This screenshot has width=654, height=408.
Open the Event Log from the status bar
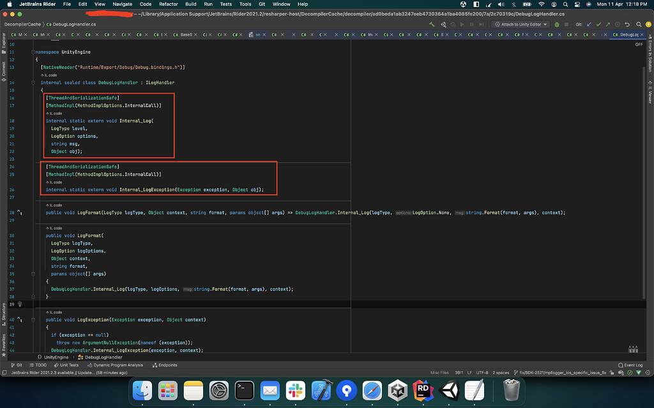pos(632,365)
